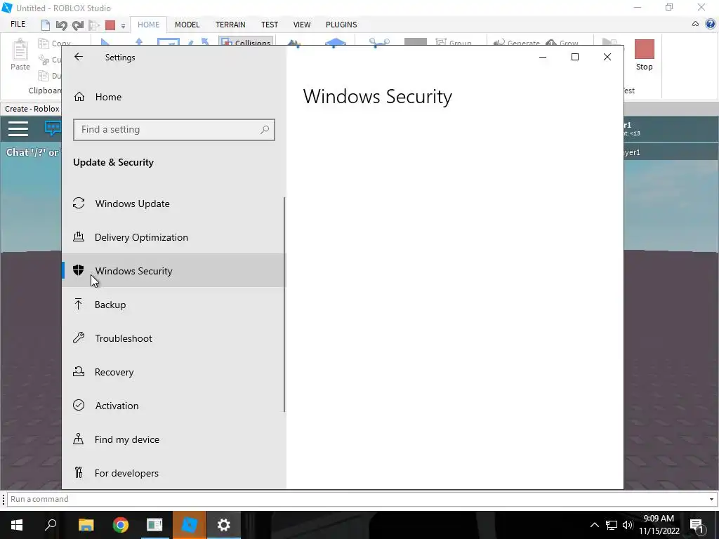Screen dimensions: 719x539
Task: Click the Settings sidebar scrollbar
Action: (x=284, y=305)
